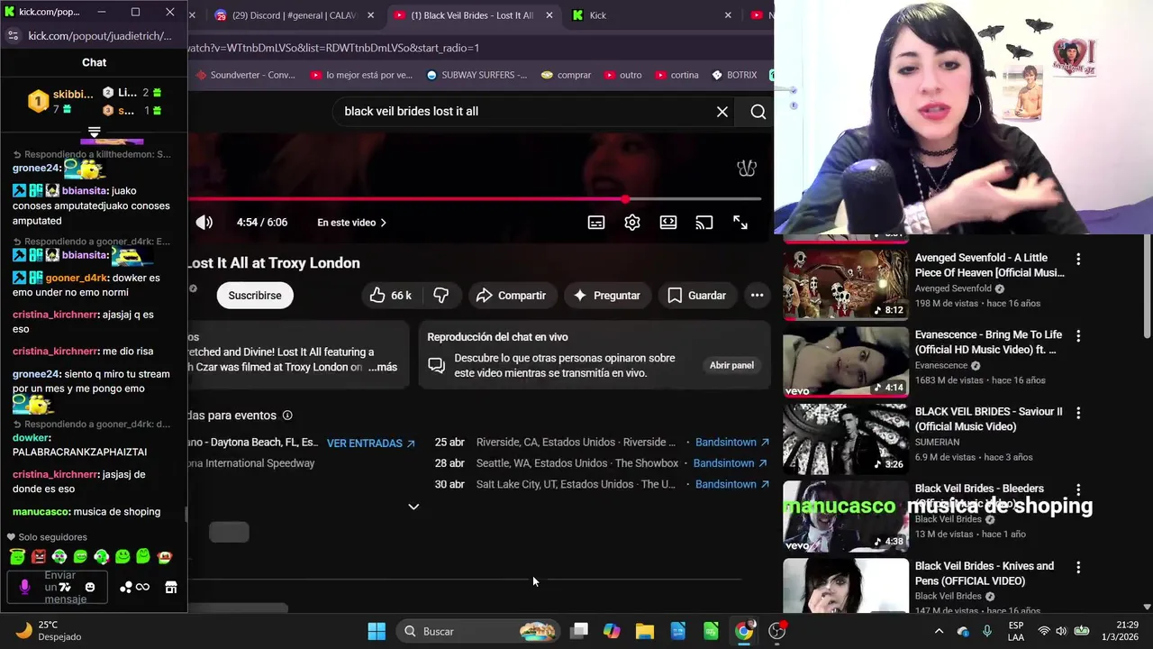The width and height of the screenshot is (1153, 649).
Task: Open the emoji smiley picker in chat
Action: (89, 588)
